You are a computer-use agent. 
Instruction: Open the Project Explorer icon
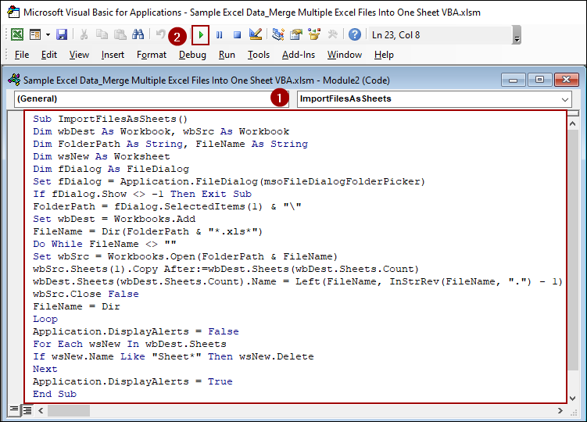tap(278, 34)
